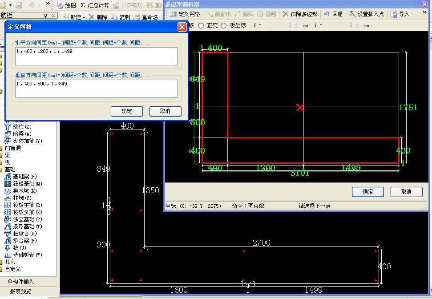
Task: Expand the 自定义 folder in the tree
Action: pyautogui.click(x=1, y=269)
